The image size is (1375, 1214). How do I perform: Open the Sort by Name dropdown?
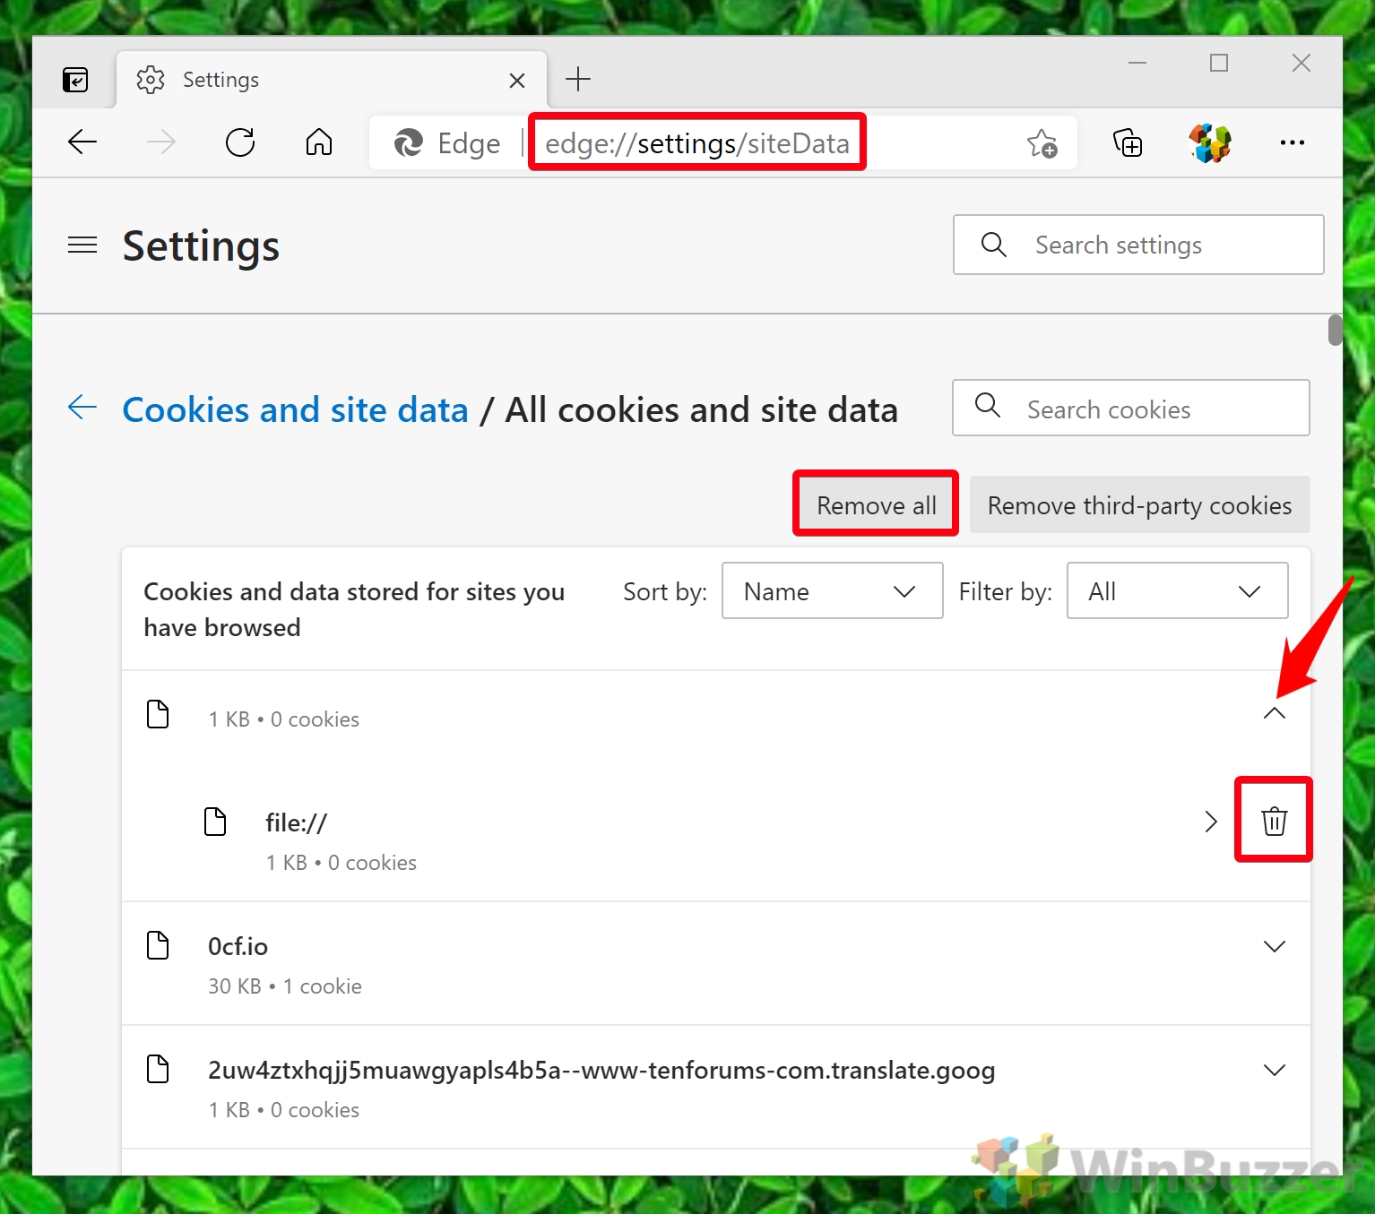pos(832,590)
